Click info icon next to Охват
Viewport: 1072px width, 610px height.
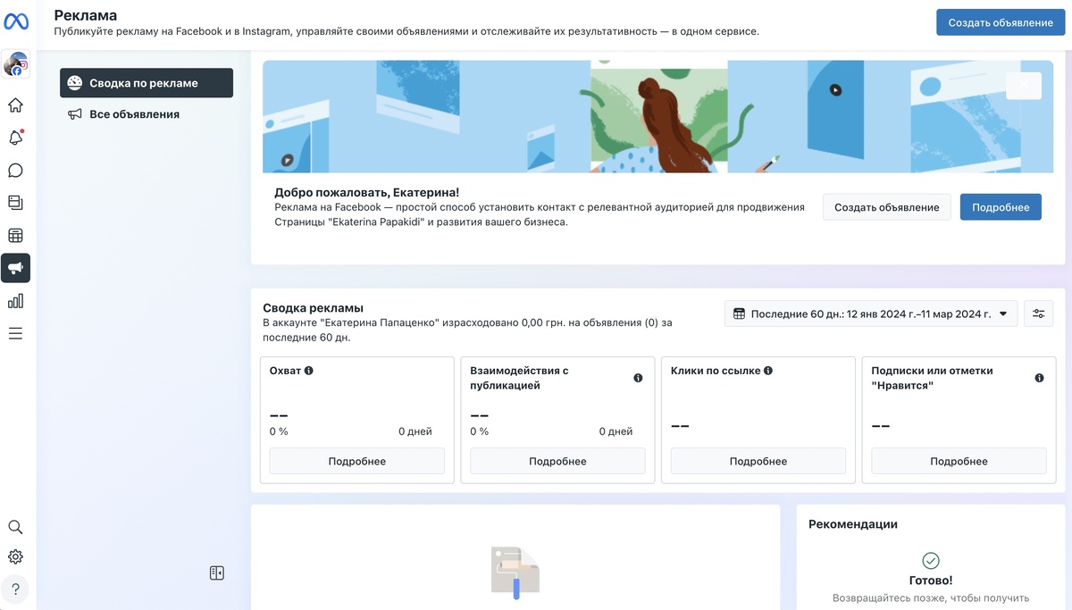click(x=308, y=371)
